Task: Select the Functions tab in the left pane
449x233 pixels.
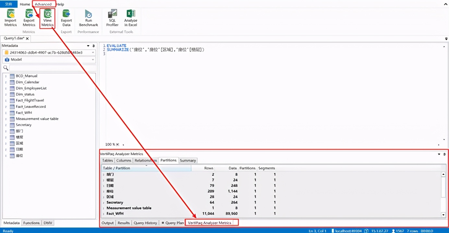Action: click(31, 223)
